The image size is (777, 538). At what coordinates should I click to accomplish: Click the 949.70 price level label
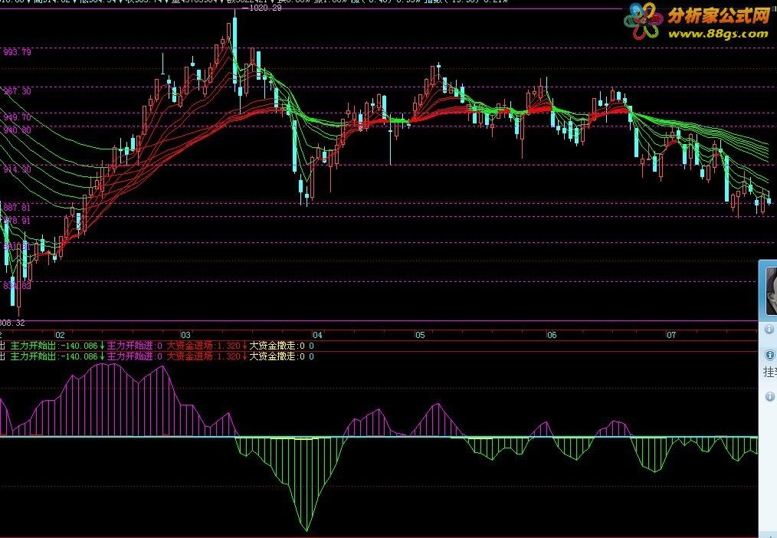point(18,117)
